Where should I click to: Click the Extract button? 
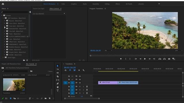(x=164, y=59)
